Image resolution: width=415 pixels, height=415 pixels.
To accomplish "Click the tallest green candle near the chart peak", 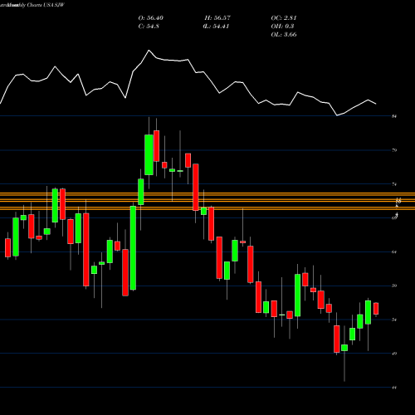I will coord(149,154).
